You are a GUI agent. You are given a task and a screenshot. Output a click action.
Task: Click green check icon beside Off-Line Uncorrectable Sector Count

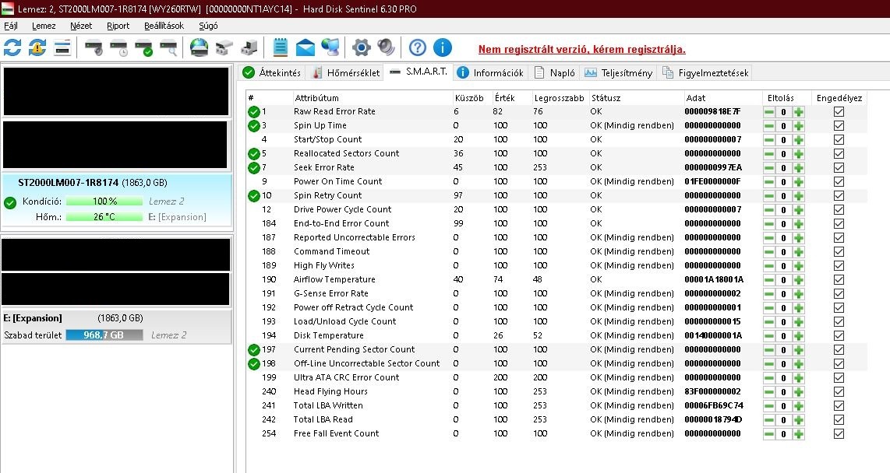[254, 363]
